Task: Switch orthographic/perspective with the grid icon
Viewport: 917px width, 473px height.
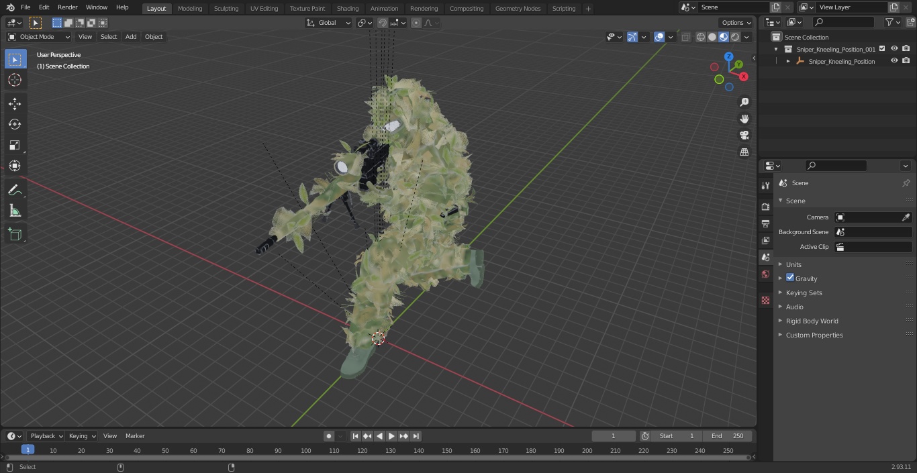Action: click(744, 152)
